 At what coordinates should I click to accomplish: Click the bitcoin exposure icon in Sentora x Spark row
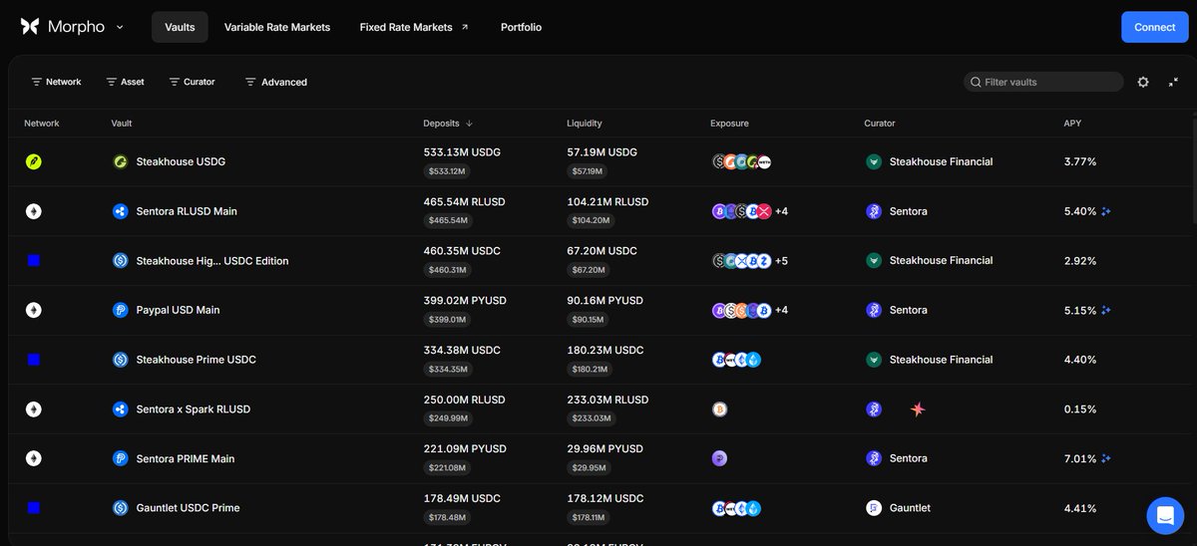(719, 409)
